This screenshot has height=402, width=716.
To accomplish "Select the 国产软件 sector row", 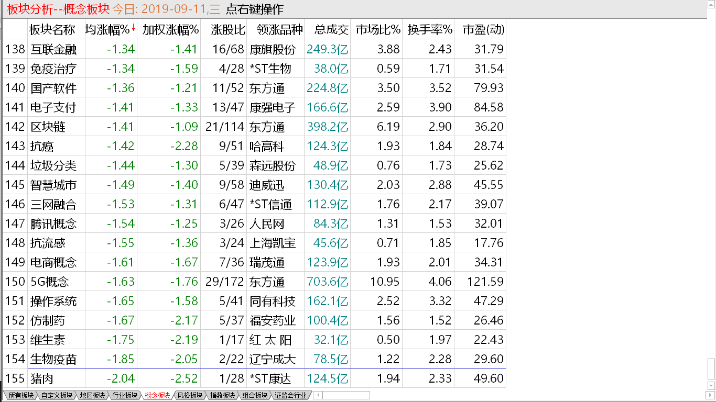I will click(255, 88).
